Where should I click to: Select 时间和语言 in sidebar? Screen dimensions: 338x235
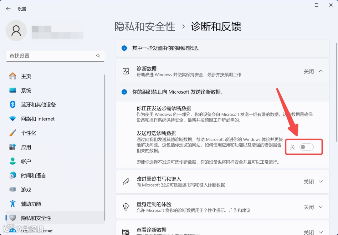[55, 176]
